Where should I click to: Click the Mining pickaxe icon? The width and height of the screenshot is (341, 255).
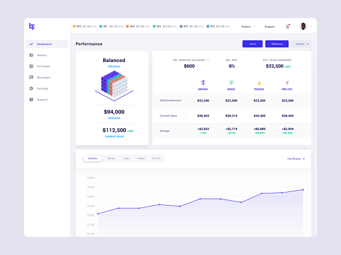203,82
